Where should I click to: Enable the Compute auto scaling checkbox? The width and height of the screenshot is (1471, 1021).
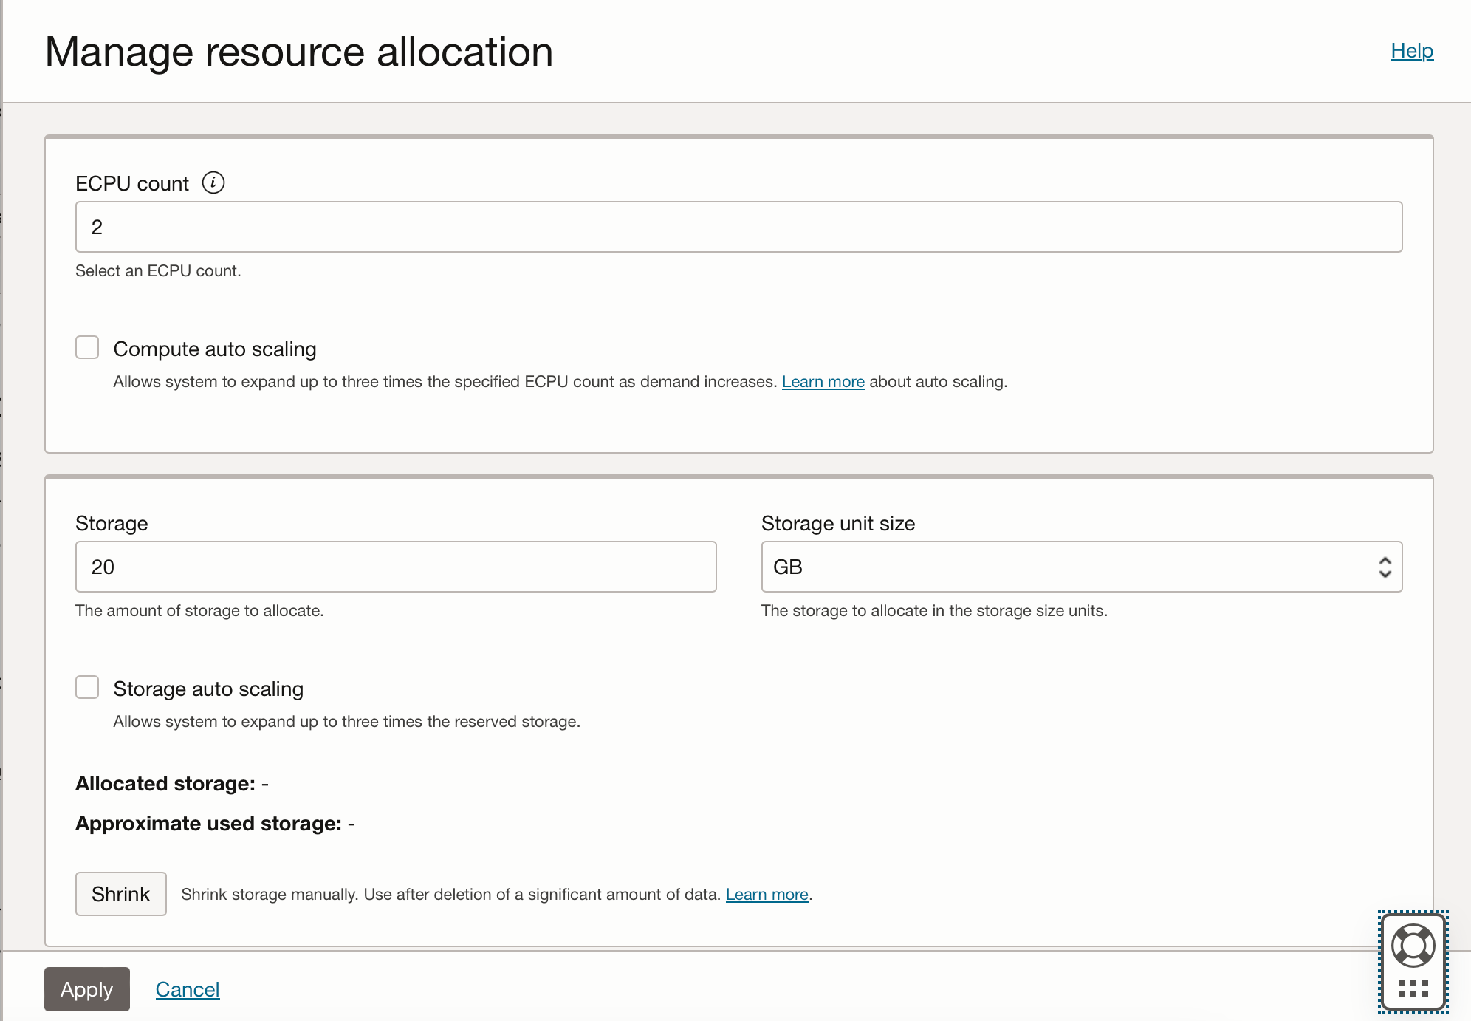point(86,347)
